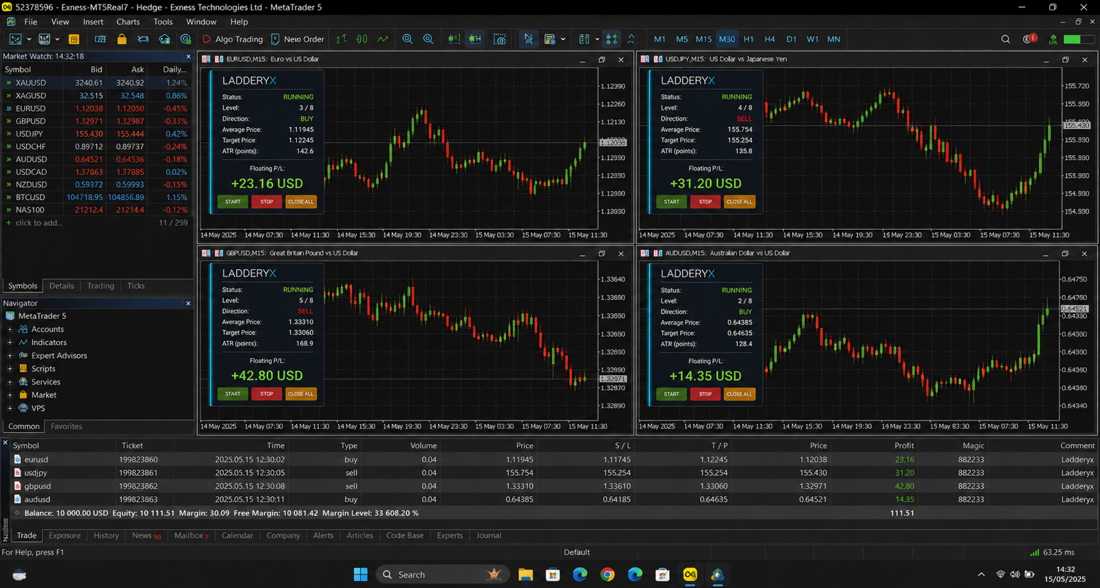Open the Insert menu
The height and width of the screenshot is (588, 1100).
[93, 22]
